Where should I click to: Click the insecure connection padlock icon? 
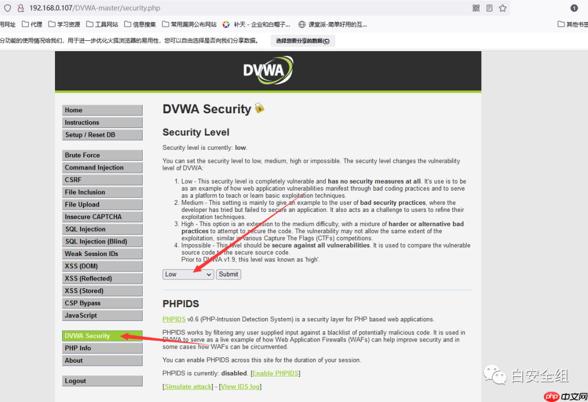click(20, 8)
